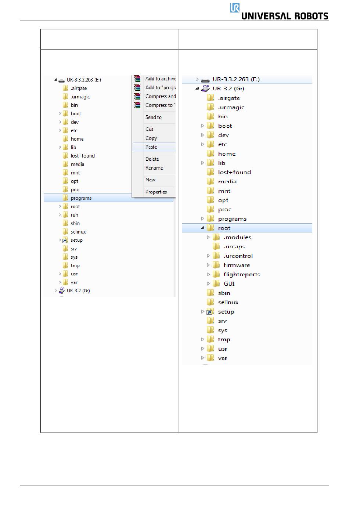Expand the programs folder under drive G:
The width and height of the screenshot is (349, 506).
pos(202,218)
